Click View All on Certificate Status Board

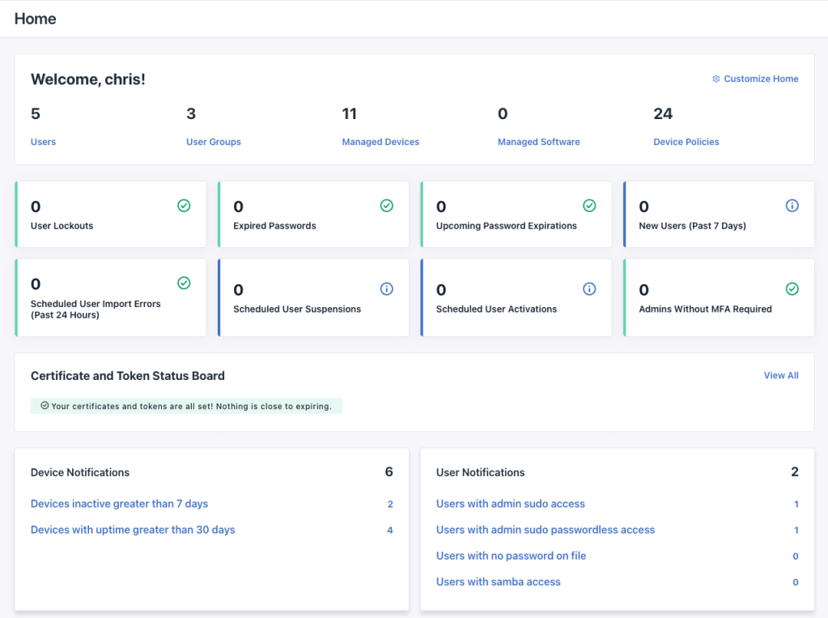(x=781, y=376)
